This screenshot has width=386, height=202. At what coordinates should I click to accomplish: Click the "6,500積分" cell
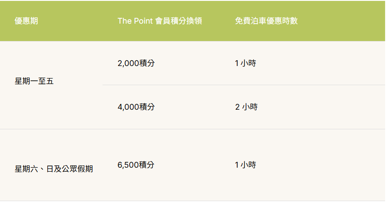pyautogui.click(x=136, y=165)
